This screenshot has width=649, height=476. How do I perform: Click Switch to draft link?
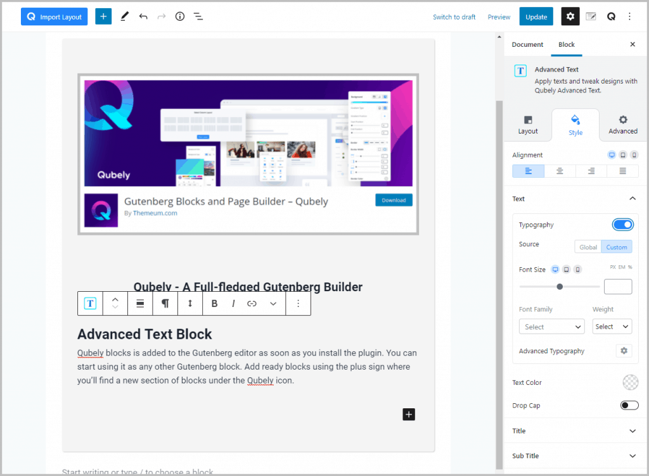coord(454,17)
